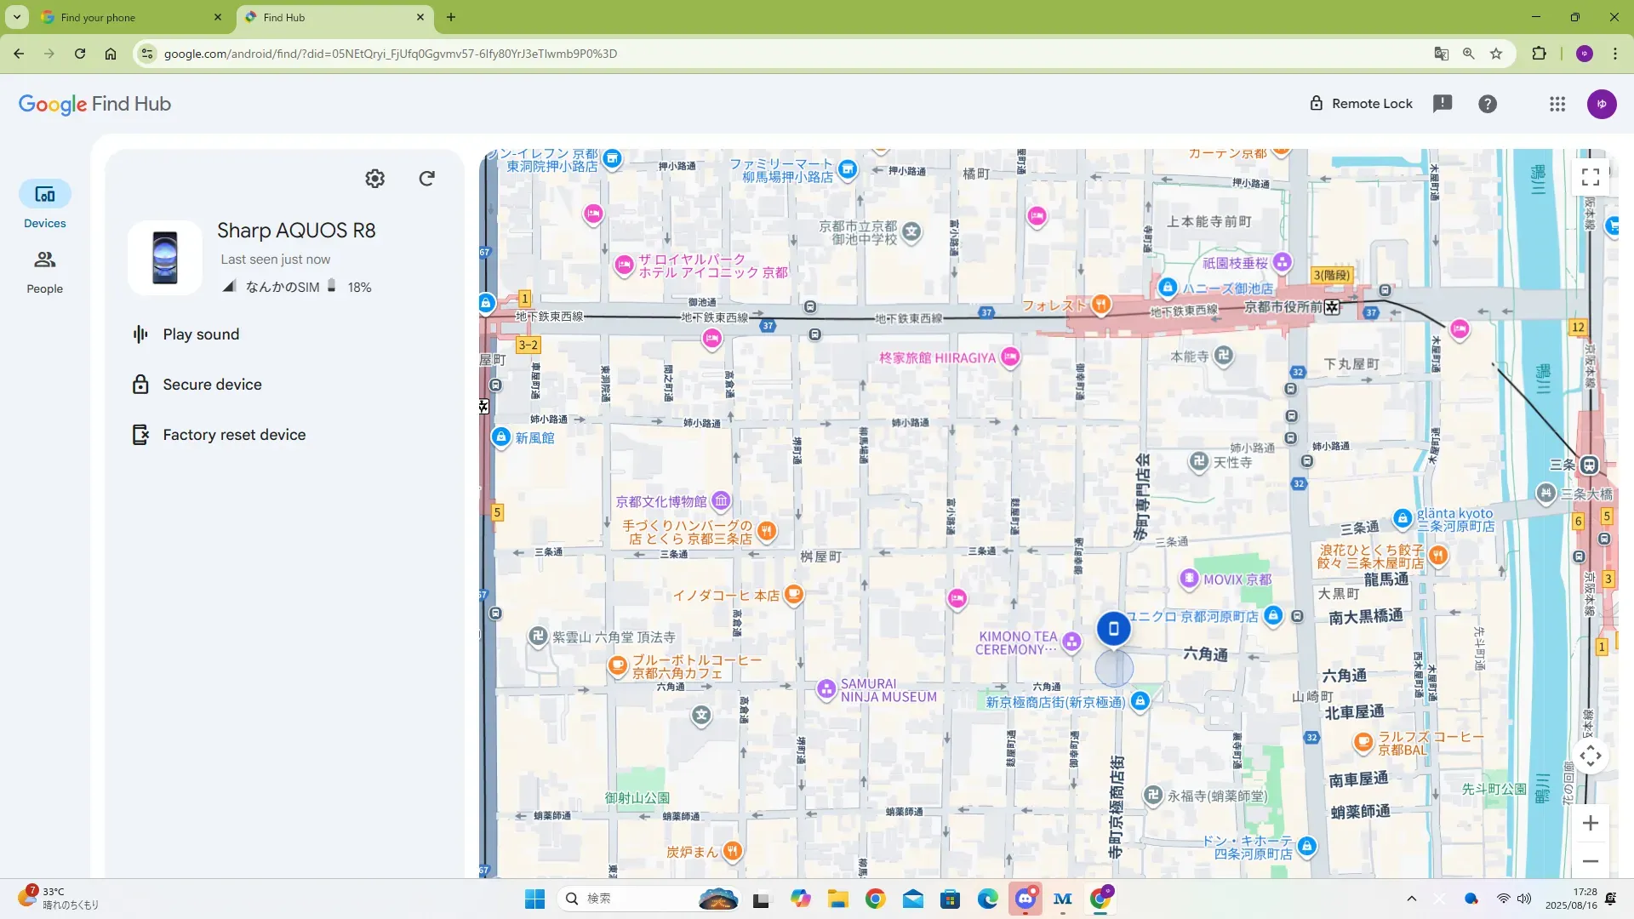
Task: Refresh the device location
Action: 427,179
